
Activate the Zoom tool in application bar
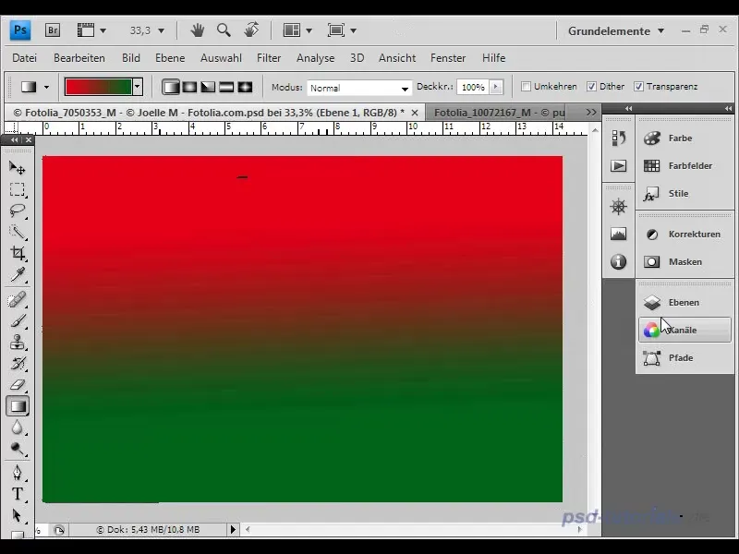point(224,30)
